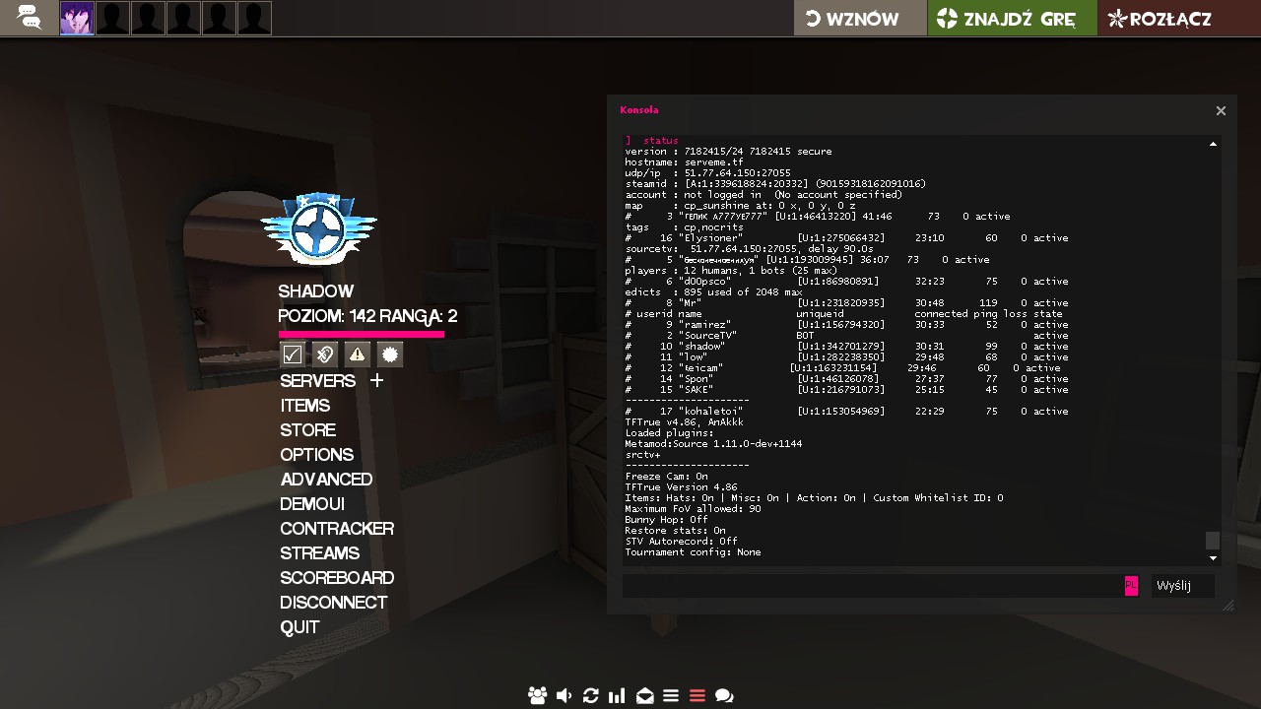Click the open envelope icon
Image resolution: width=1261 pixels, height=709 pixels.
point(644,695)
